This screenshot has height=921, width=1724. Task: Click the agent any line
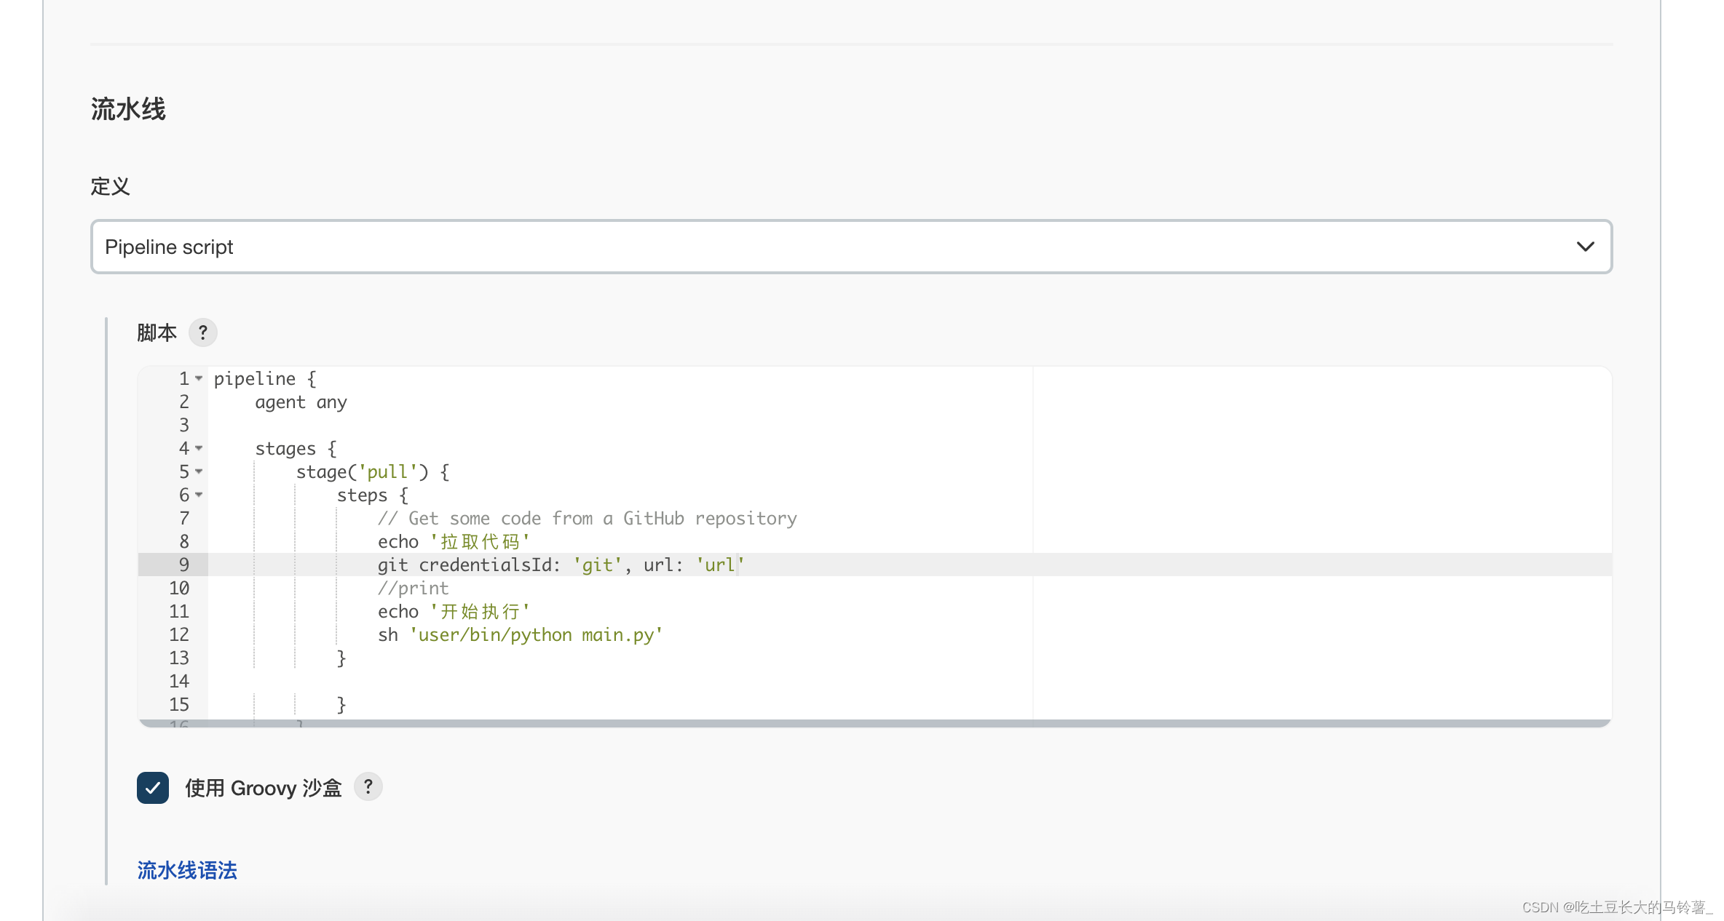pos(301,402)
